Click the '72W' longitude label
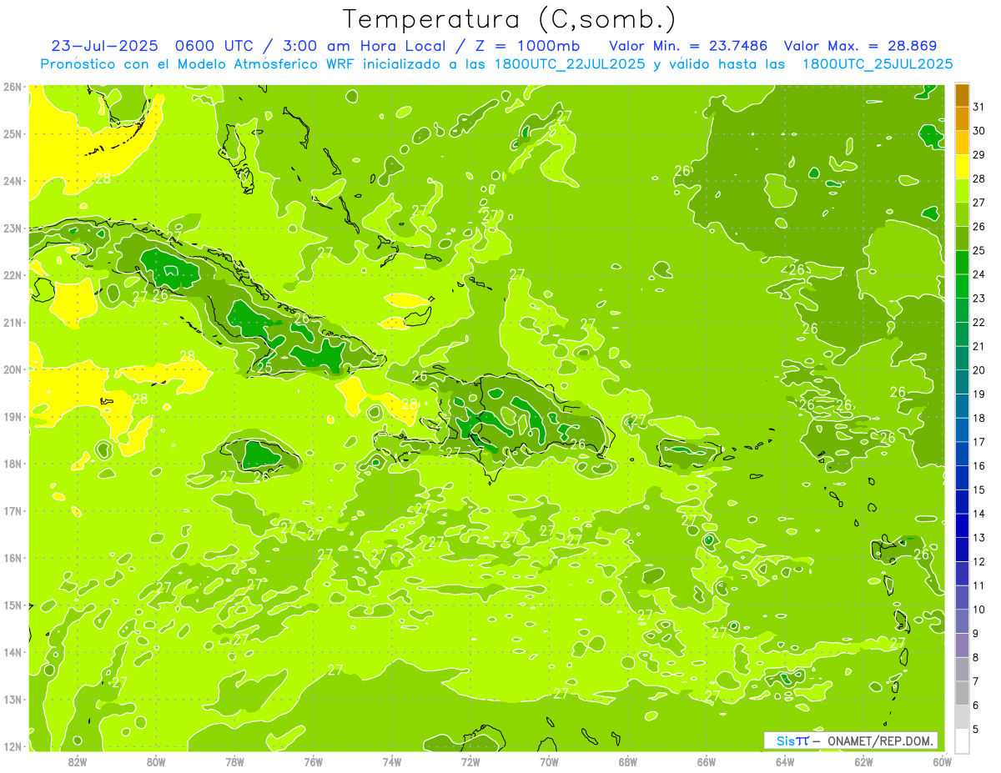1001x773 pixels. [470, 760]
